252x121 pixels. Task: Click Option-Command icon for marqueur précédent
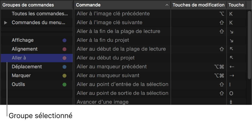[219, 67]
